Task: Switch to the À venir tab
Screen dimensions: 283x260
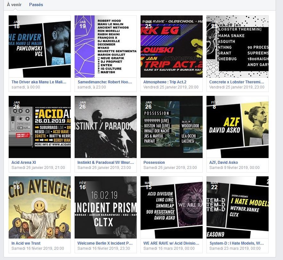Action: (x=14, y=4)
